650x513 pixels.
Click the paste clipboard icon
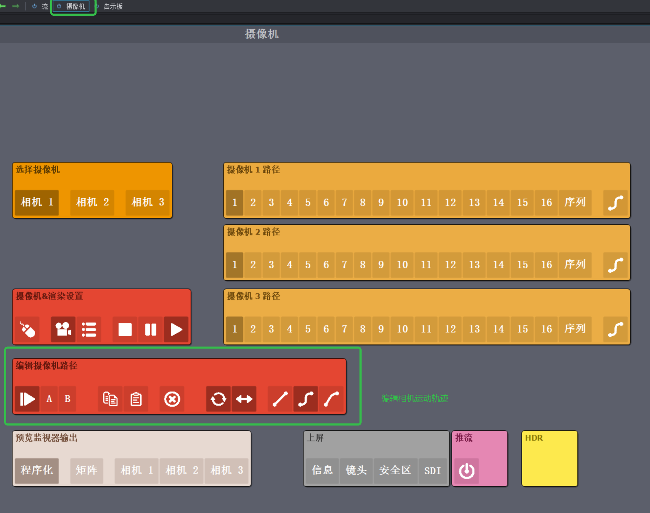click(136, 399)
